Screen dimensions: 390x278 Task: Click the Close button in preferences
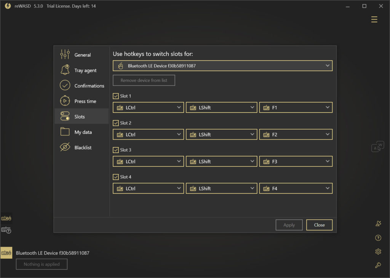click(x=320, y=225)
